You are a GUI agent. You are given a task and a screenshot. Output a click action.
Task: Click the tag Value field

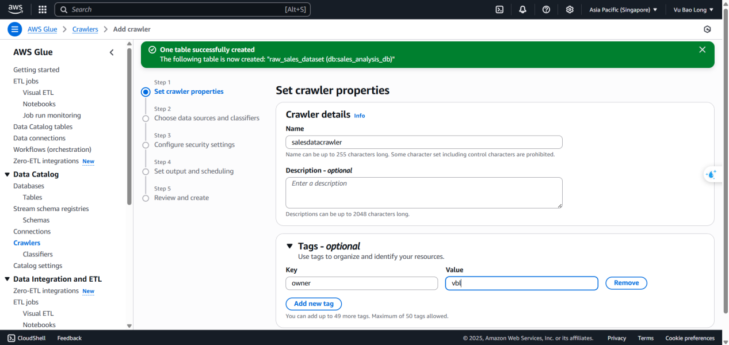[x=522, y=283]
